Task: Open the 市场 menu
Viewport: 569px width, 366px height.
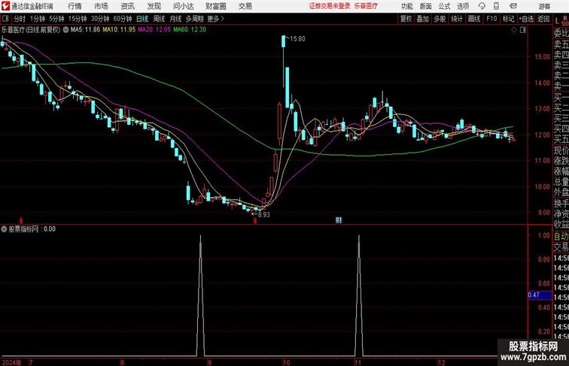Action: click(x=101, y=6)
